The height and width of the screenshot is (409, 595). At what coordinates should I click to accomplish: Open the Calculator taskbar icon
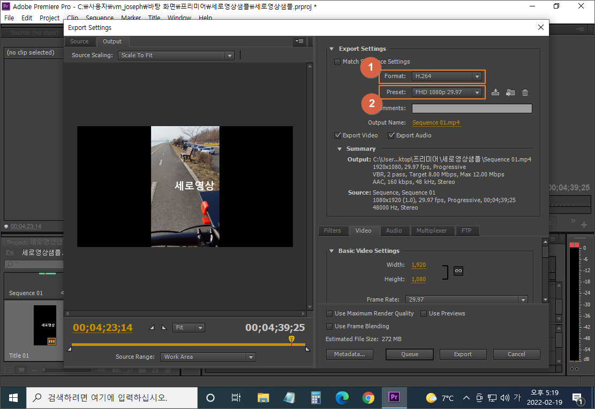[x=316, y=398]
